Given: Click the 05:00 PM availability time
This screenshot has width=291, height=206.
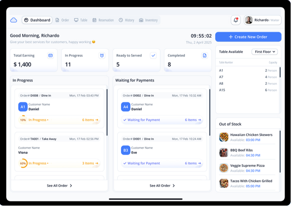Looking at the screenshot, I should click(253, 186).
